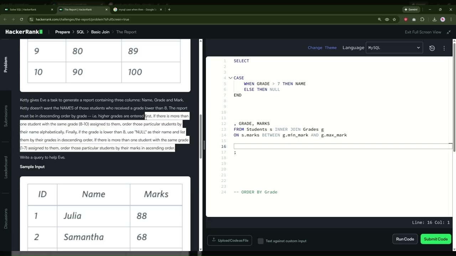Click the 'Sample Input' heading
This screenshot has height=256, width=456.
(x=32, y=167)
